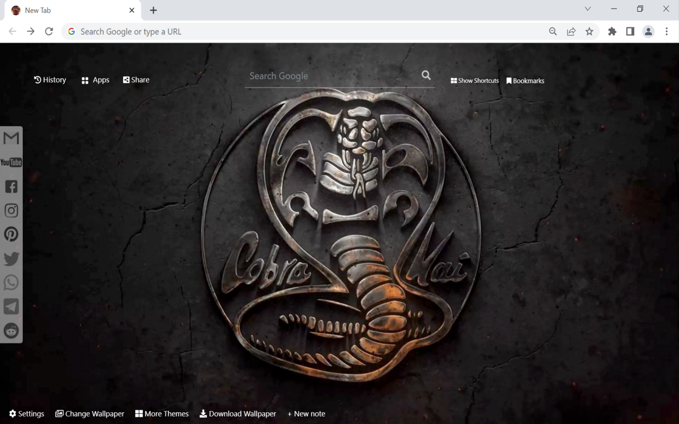Open the tab search dropdown
The image size is (679, 424).
tap(588, 9)
